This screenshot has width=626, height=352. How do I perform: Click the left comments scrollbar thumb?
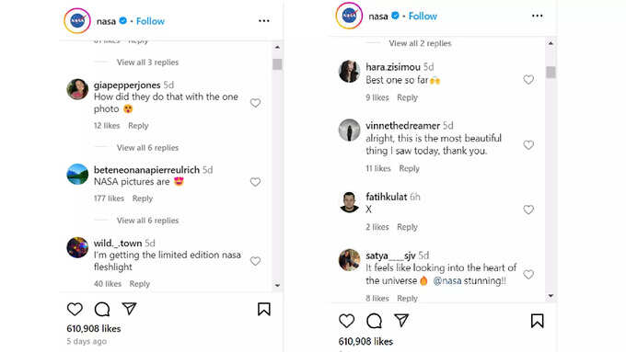point(277,64)
